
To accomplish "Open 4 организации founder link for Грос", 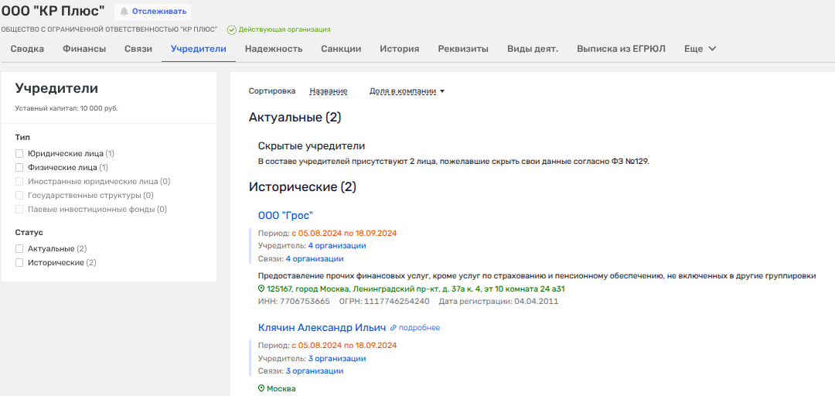I will point(336,246).
